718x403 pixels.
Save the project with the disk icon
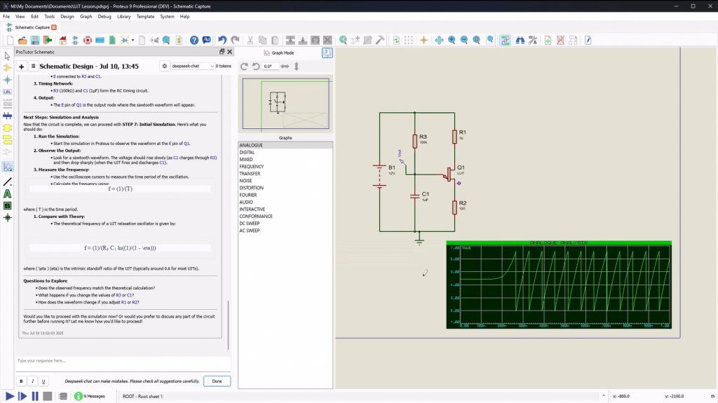[x=36, y=40]
